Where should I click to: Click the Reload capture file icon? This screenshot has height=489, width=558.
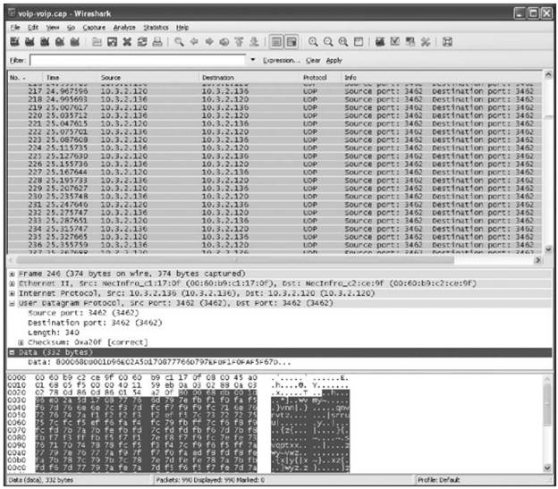(x=142, y=42)
